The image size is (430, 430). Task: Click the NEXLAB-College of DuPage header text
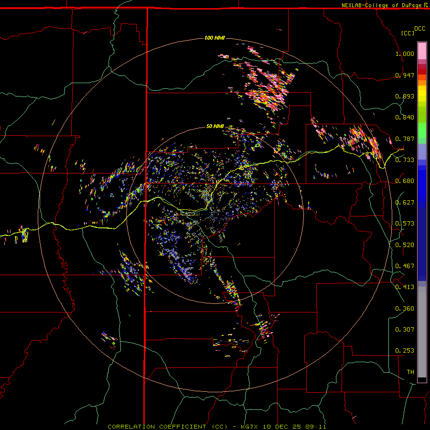(x=381, y=5)
